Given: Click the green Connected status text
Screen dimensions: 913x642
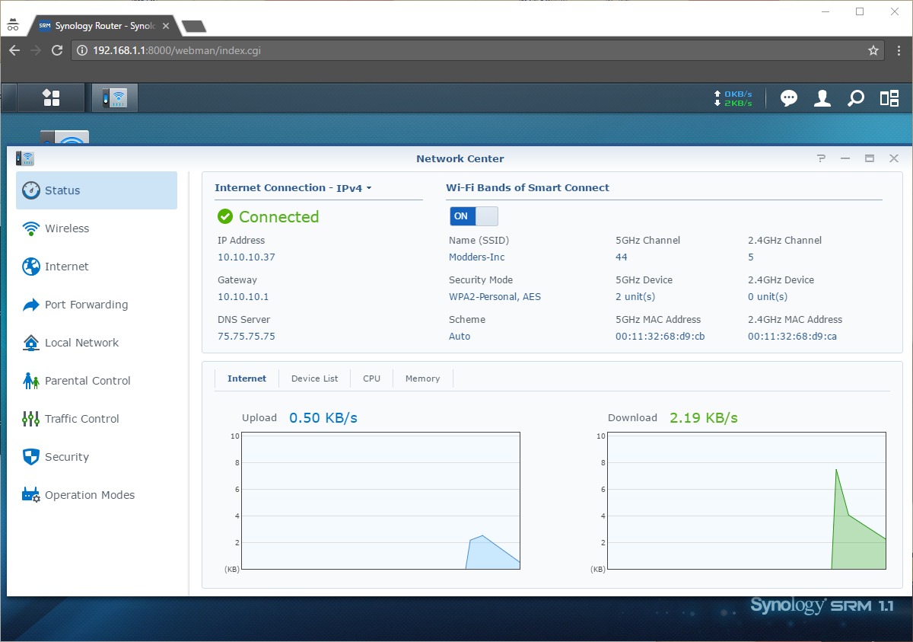Looking at the screenshot, I should pos(279,217).
